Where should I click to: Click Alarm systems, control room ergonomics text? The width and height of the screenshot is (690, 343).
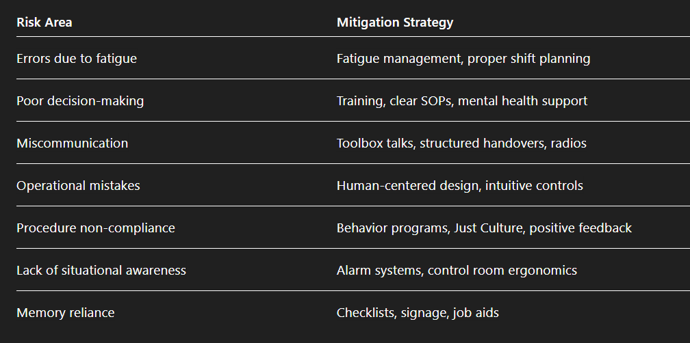(x=457, y=271)
